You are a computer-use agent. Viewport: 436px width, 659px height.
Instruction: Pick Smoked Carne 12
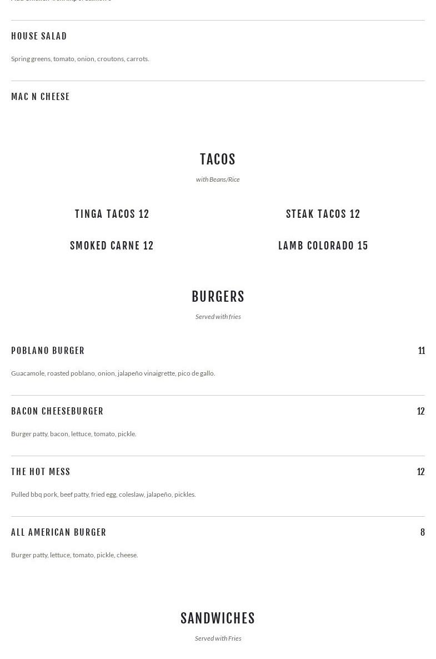click(112, 246)
